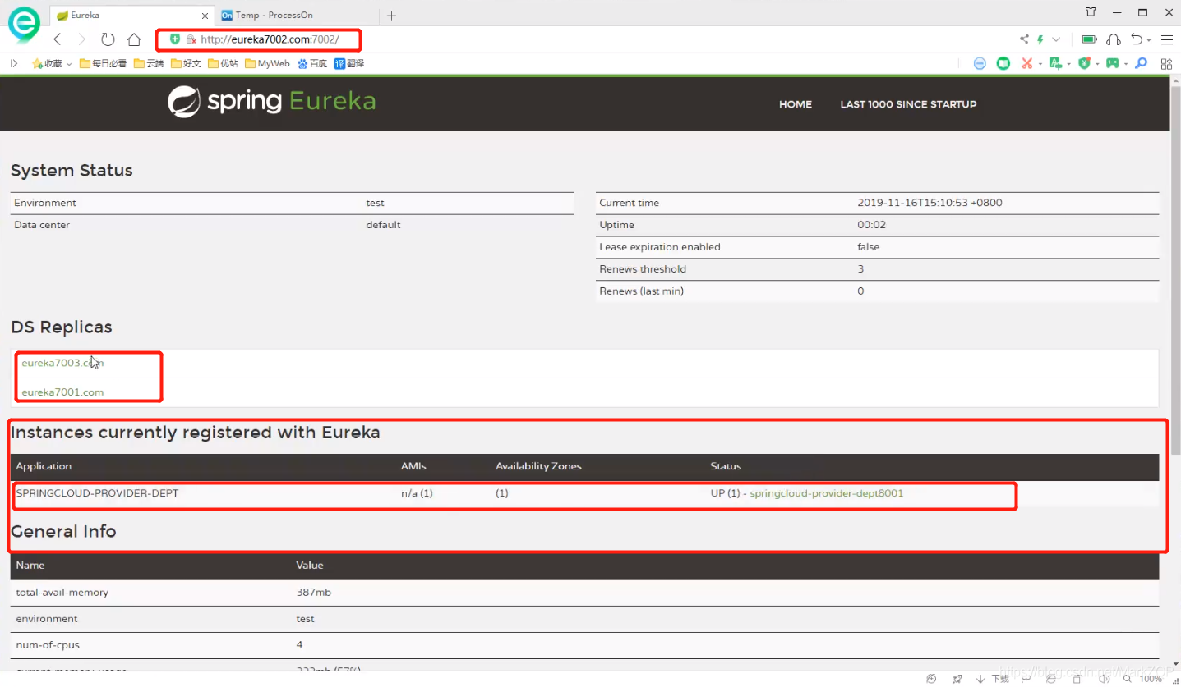This screenshot has width=1181, height=687.
Task: Open the eureka7003.com replica link
Action: point(62,362)
